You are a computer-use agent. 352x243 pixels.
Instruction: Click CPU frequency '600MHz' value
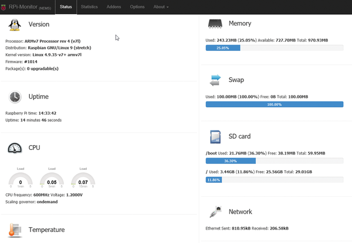[42, 195]
